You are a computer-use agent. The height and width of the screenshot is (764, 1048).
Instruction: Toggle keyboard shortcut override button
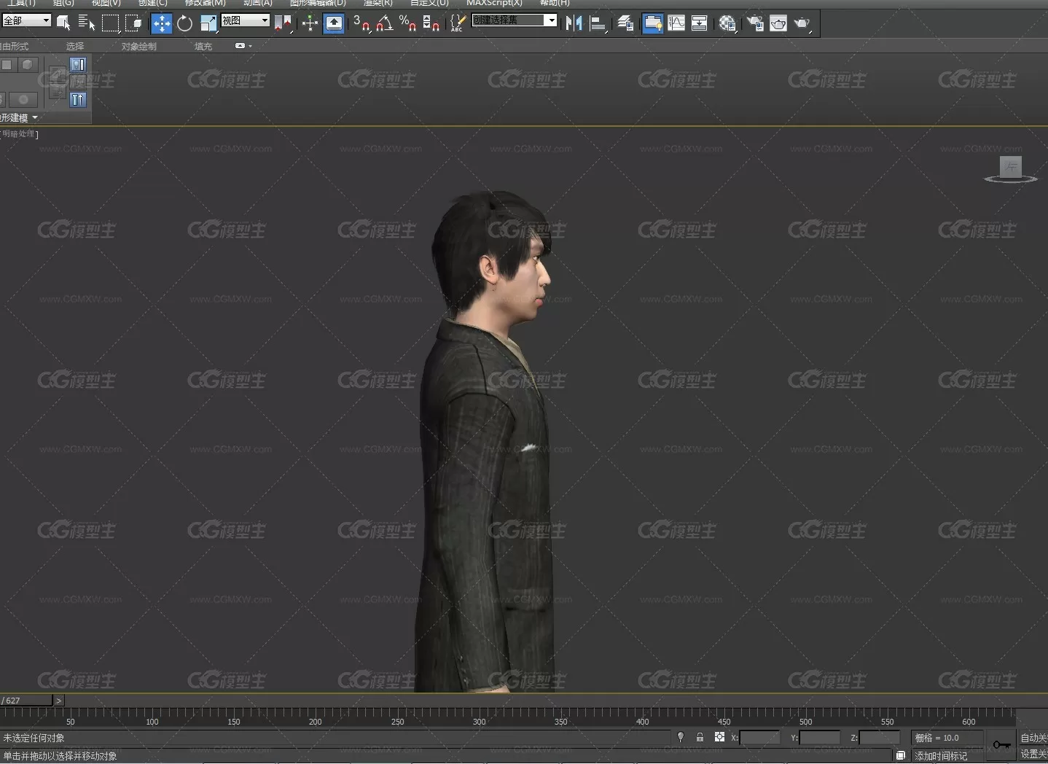(334, 23)
